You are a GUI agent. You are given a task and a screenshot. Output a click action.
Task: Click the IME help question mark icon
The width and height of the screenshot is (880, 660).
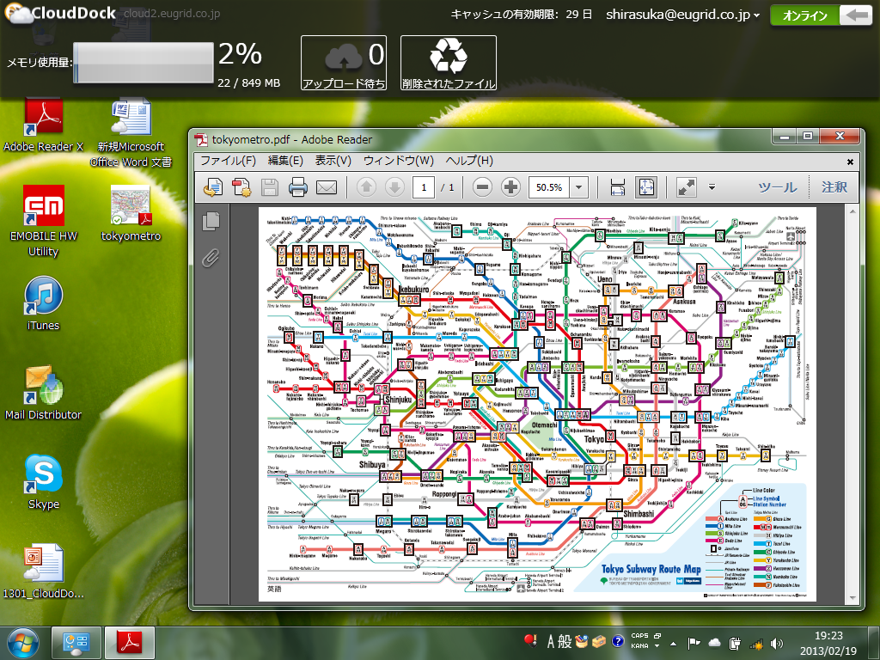click(617, 641)
